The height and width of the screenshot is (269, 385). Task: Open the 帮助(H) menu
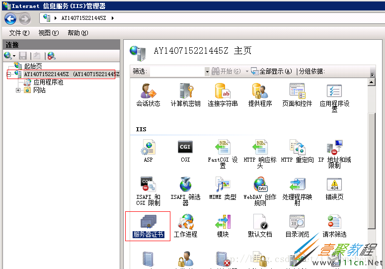(x=78, y=33)
